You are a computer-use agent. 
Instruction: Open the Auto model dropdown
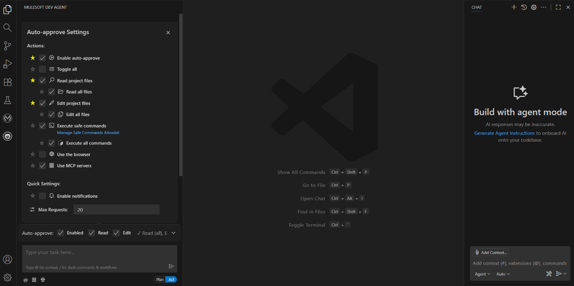503,274
